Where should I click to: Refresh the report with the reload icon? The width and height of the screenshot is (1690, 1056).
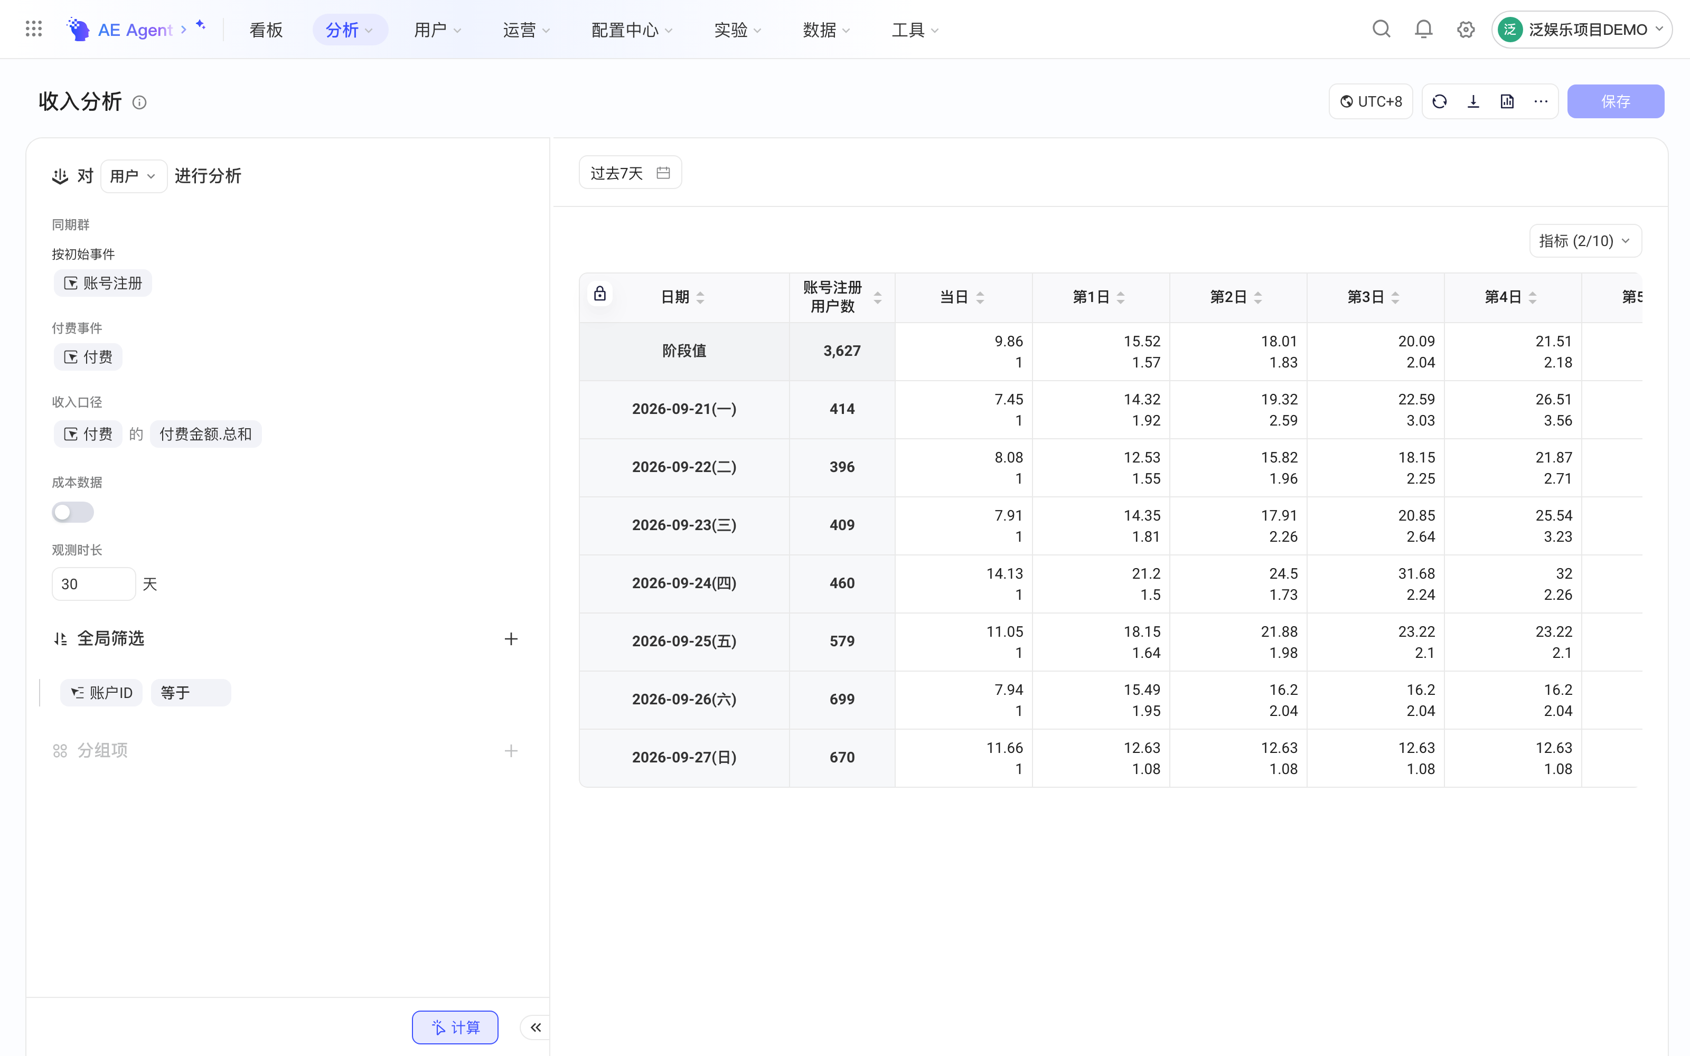(1439, 102)
